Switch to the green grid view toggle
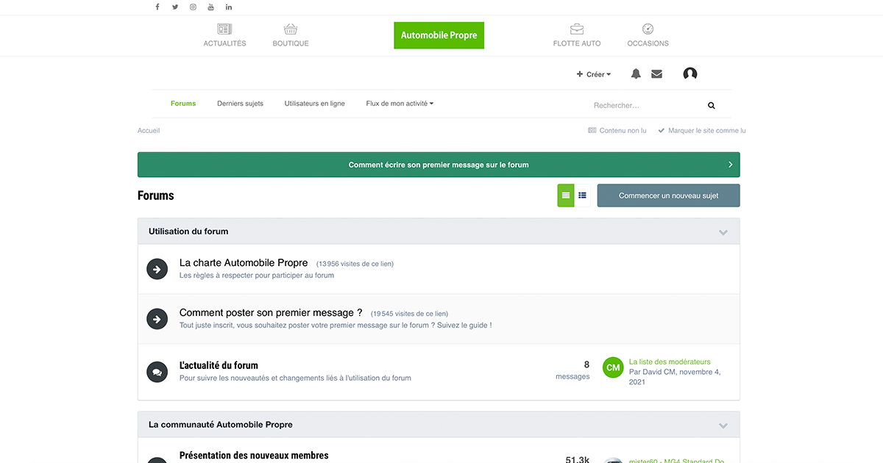Image resolution: width=883 pixels, height=463 pixels. [x=566, y=195]
